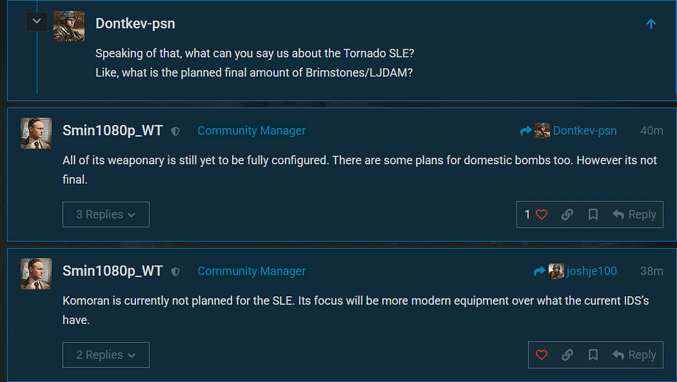Bookmark the Komoran SLE post
The height and width of the screenshot is (382, 677).
tap(593, 355)
